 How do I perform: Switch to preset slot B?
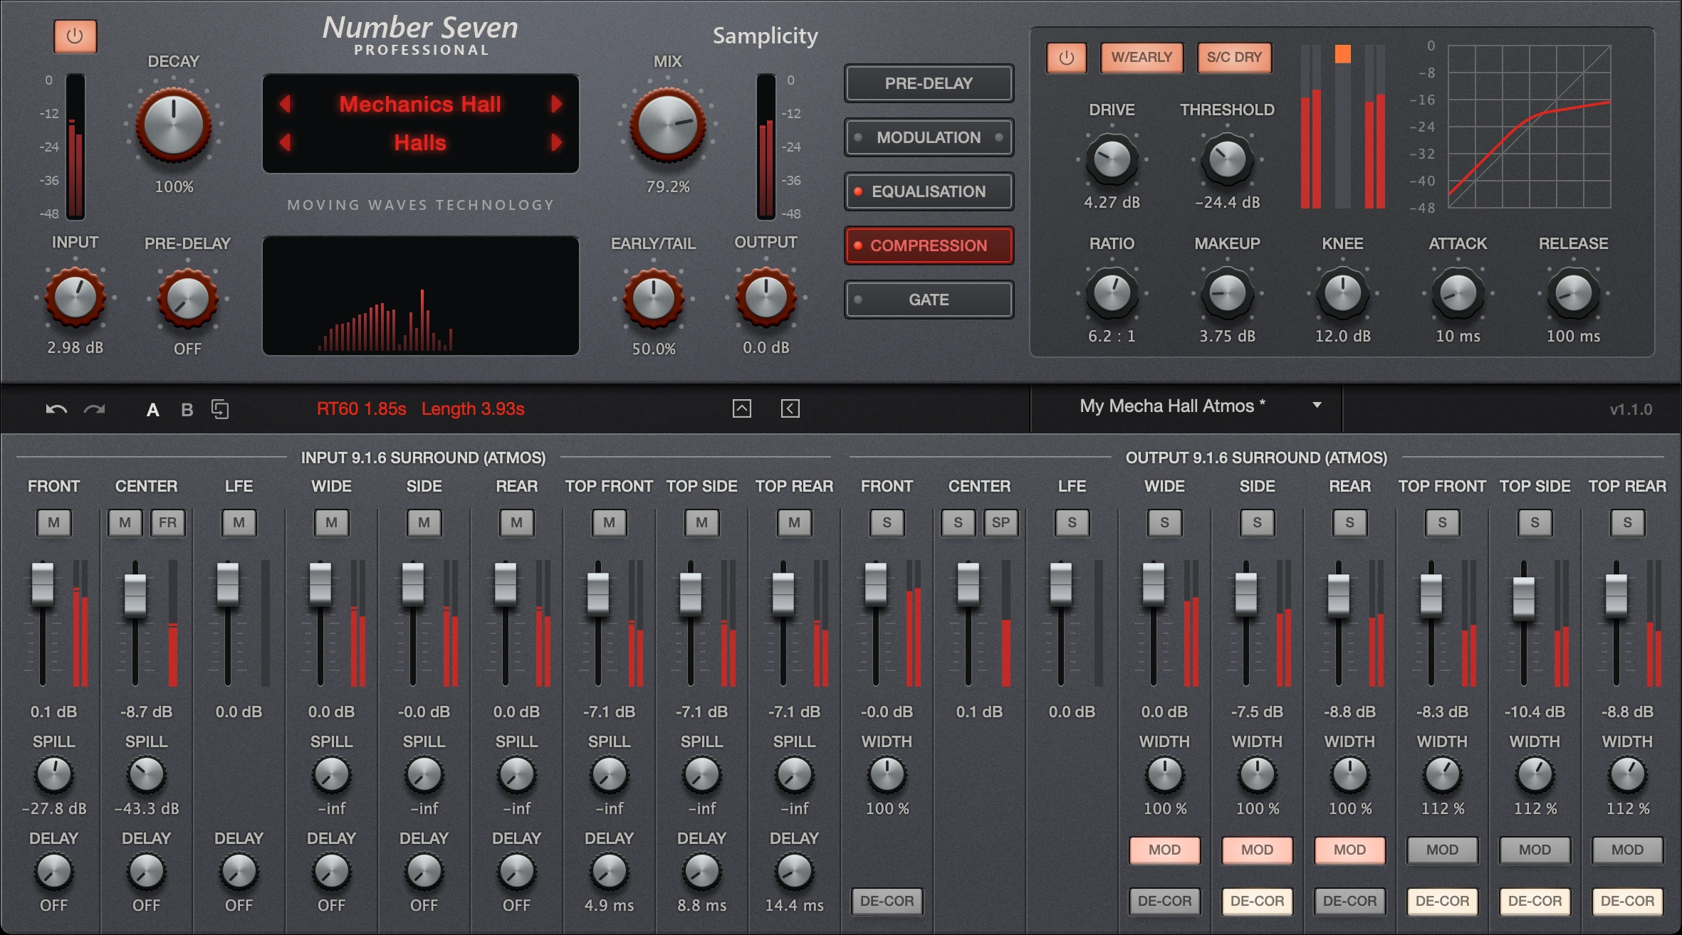(x=187, y=410)
